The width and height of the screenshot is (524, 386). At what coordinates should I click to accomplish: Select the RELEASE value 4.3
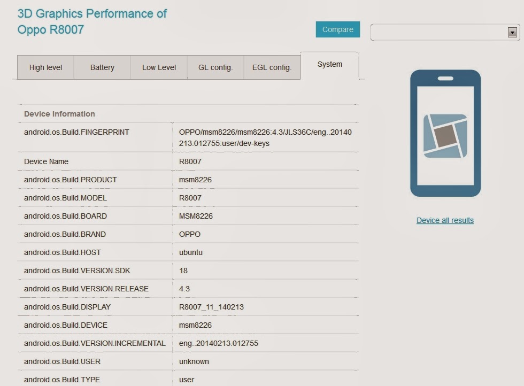184,289
